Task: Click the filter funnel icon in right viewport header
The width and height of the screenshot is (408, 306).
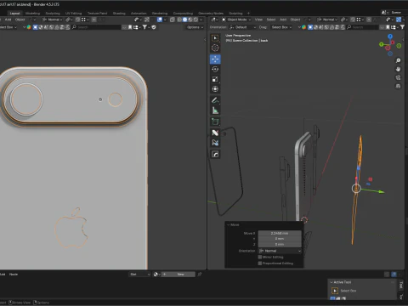Action: pyautogui.click(x=402, y=27)
